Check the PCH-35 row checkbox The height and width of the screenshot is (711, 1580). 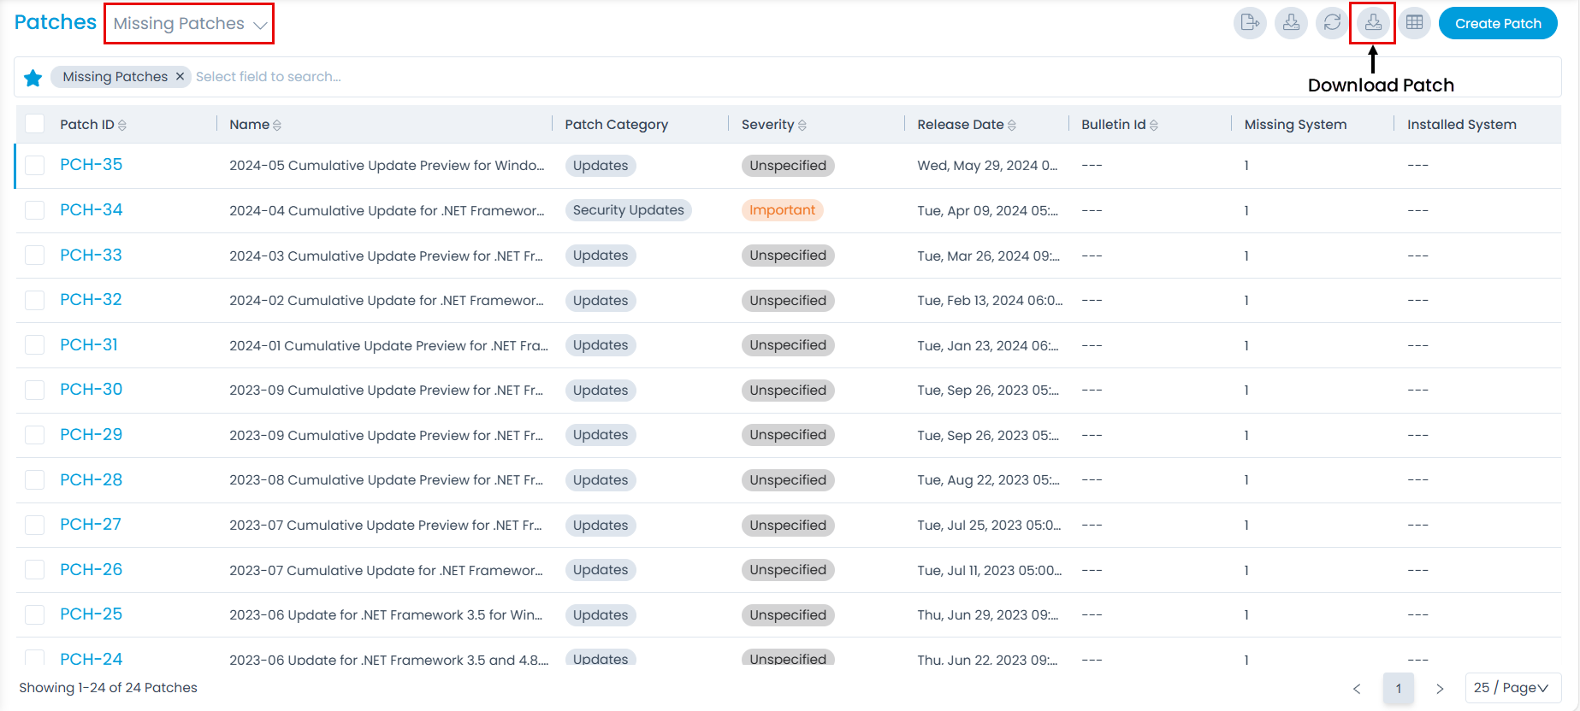coord(34,165)
